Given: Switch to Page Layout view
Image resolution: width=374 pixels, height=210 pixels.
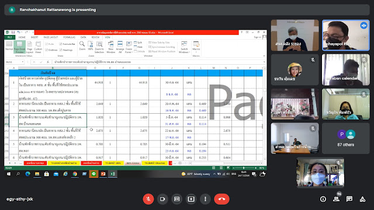Looking at the screenshot, I should [x=30, y=47].
